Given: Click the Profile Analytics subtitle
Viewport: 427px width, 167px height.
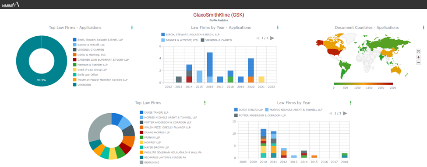Looking at the screenshot, I should pos(219,20).
